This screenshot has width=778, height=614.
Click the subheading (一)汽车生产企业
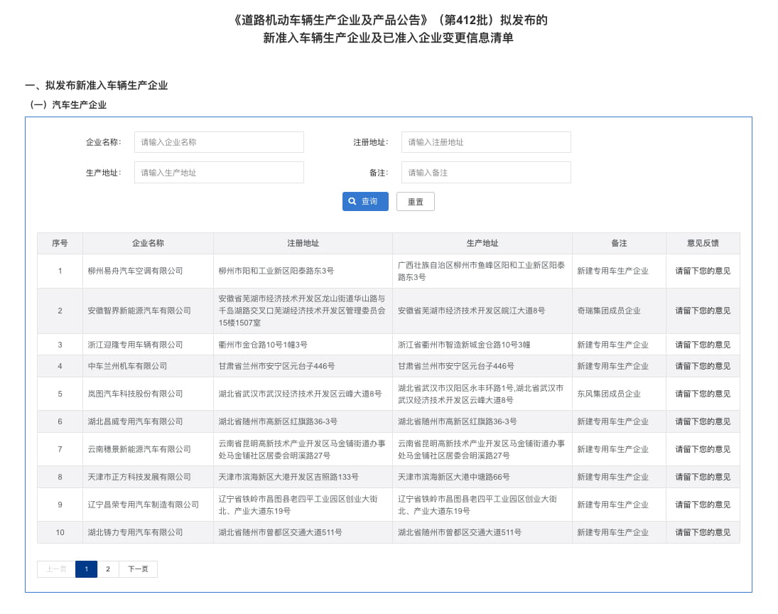[x=68, y=104]
